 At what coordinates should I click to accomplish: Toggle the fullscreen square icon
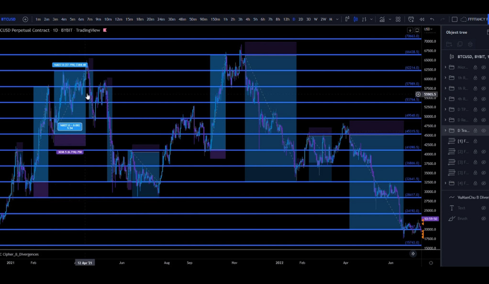[x=455, y=19]
